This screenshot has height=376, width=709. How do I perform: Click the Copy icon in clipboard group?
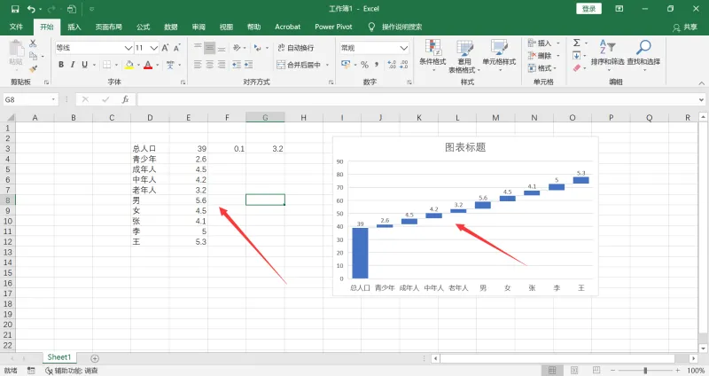pos(33,56)
